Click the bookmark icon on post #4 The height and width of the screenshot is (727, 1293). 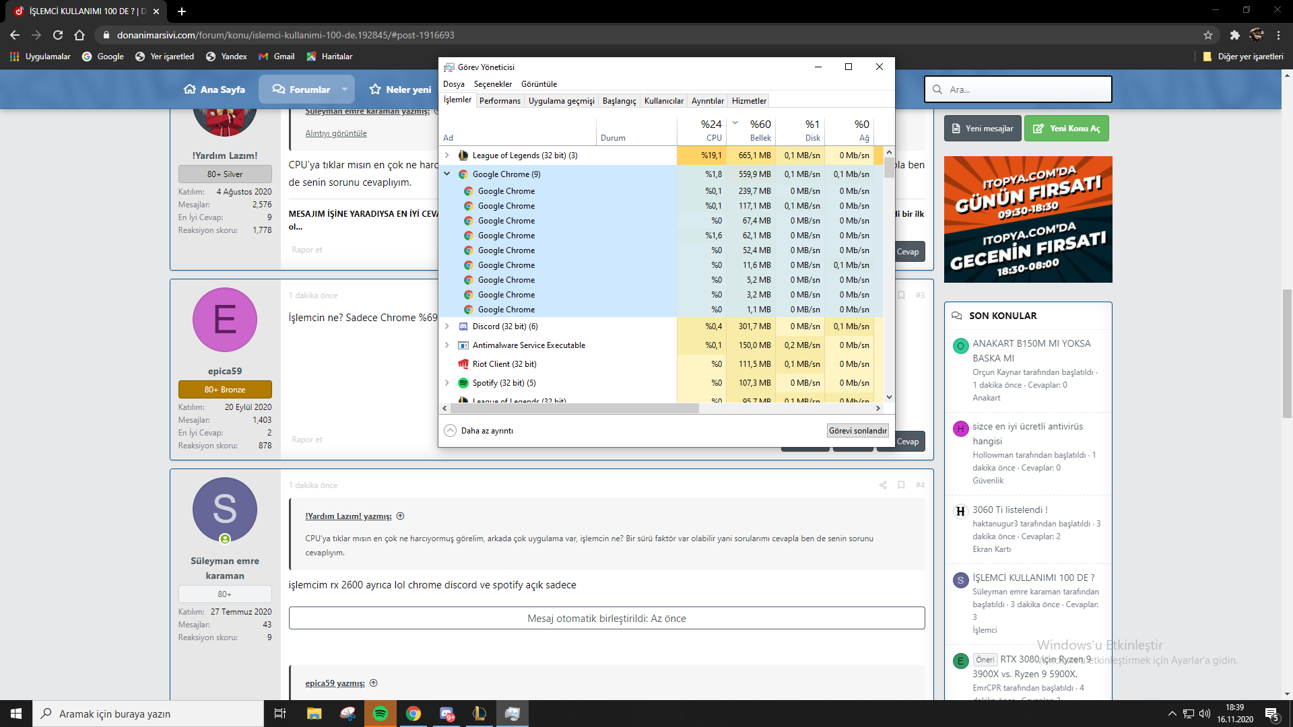pyautogui.click(x=901, y=485)
